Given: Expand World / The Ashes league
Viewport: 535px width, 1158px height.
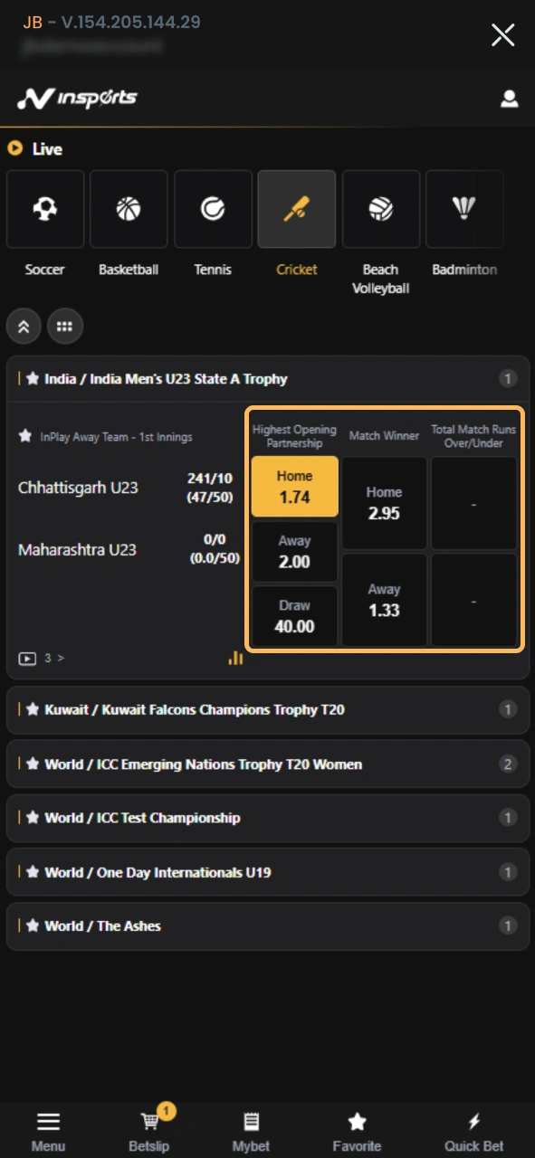Looking at the screenshot, I should (267, 925).
